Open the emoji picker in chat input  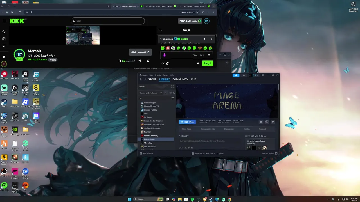[x=209, y=55]
